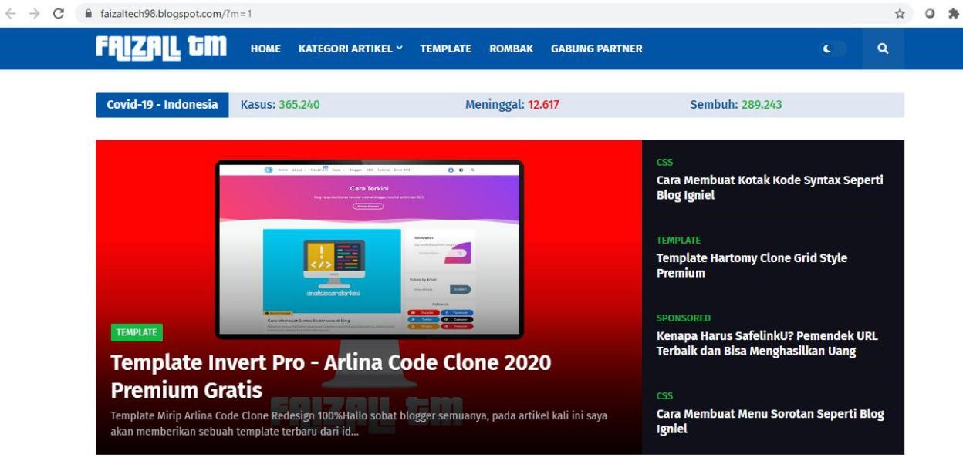
Task: Read Cara Membuat Kotak Kode Syntax article
Action: (x=769, y=187)
